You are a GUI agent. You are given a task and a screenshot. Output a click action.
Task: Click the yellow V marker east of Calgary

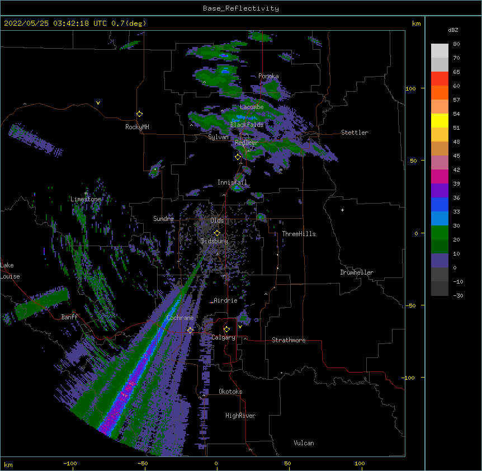240,327
